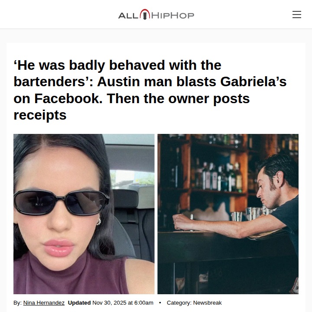Click the 'HipHop' text in logo

(x=172, y=16)
